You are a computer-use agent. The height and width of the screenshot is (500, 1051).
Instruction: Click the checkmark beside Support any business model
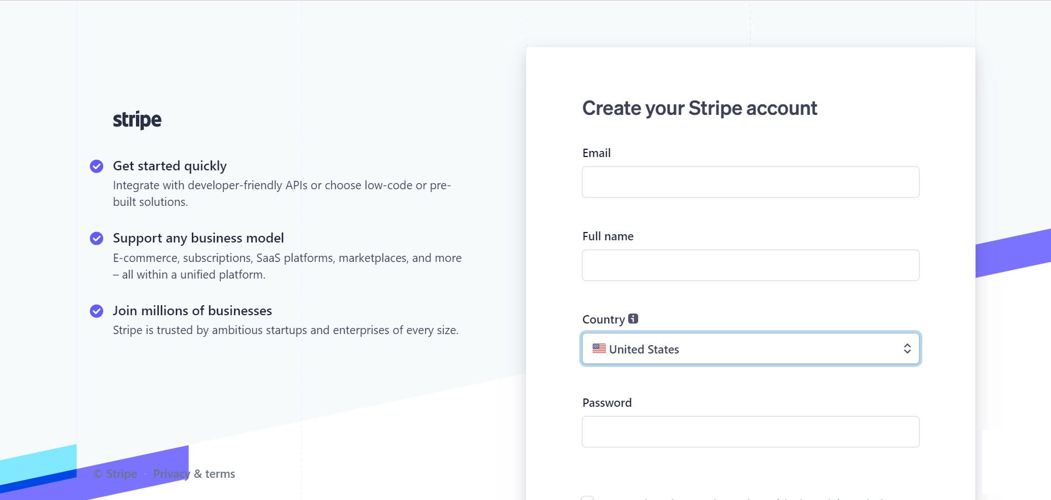(x=97, y=239)
